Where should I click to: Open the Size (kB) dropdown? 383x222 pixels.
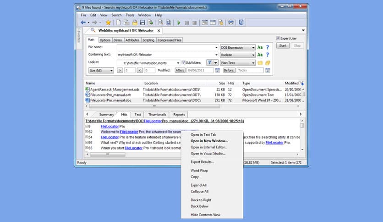tap(101, 71)
